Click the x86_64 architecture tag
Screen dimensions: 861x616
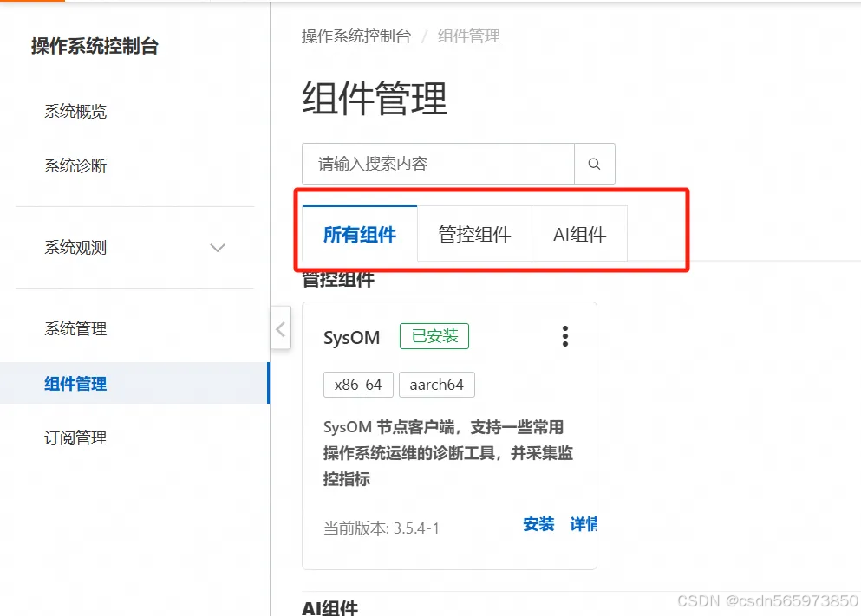click(x=358, y=385)
